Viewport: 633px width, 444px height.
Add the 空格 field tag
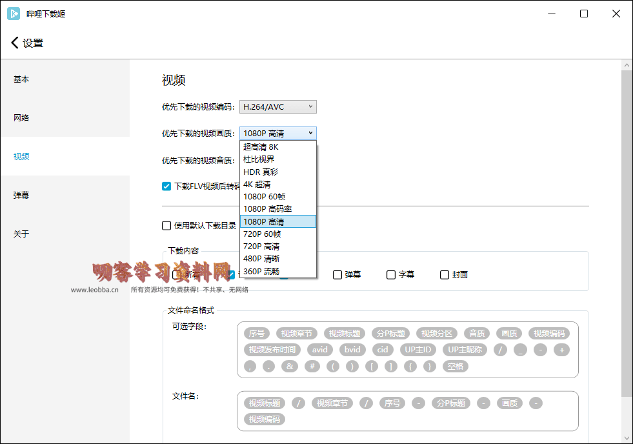(x=455, y=366)
